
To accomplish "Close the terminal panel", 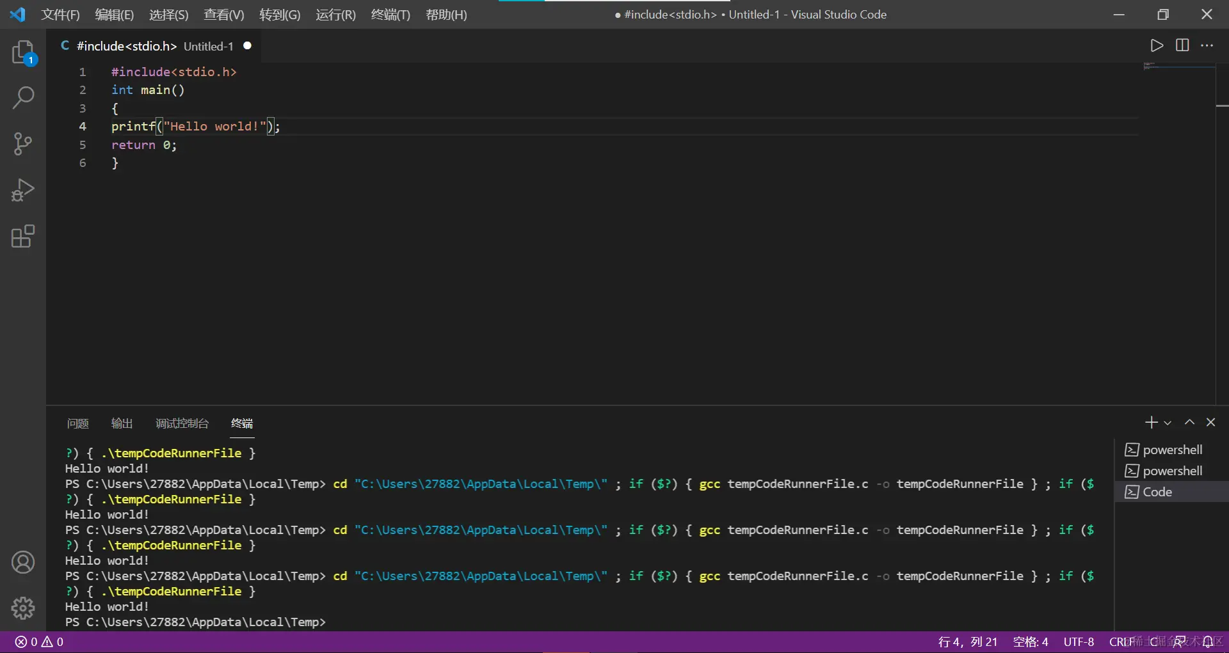I will tap(1210, 422).
